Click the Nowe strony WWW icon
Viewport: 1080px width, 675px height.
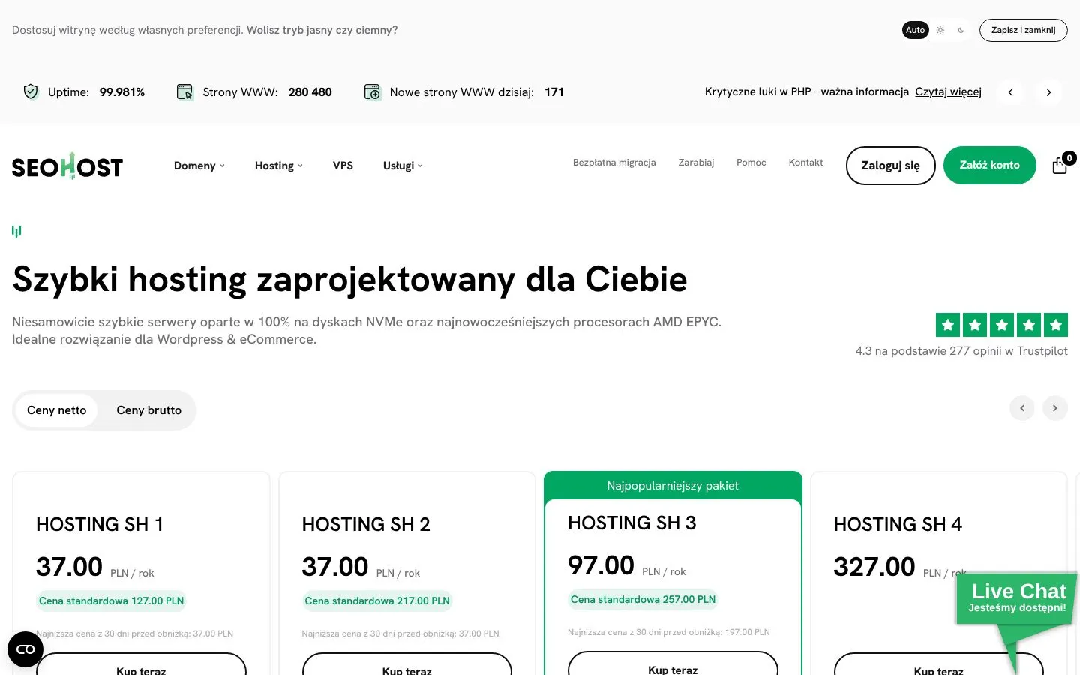373,91
